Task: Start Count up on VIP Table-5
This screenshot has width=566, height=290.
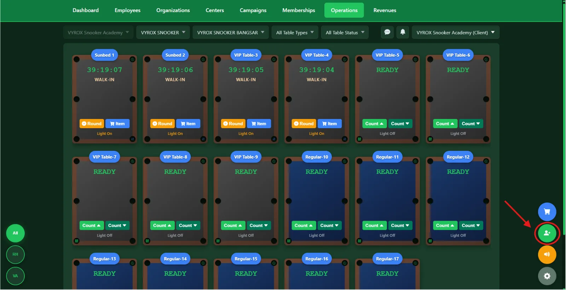Action: [374, 124]
